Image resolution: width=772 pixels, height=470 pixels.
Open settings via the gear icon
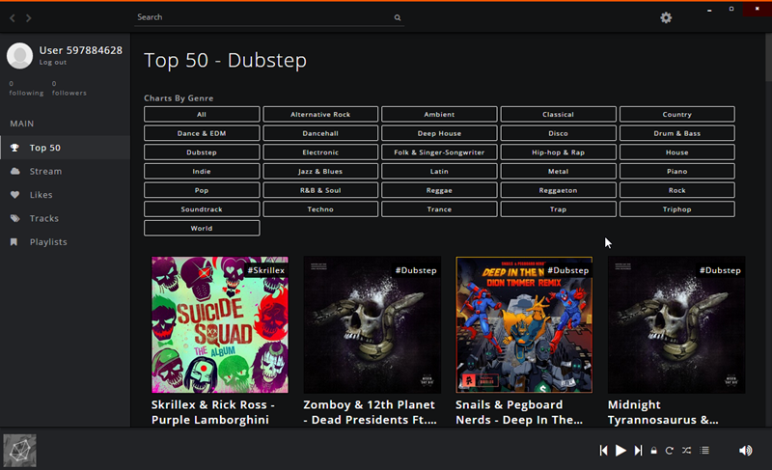[x=666, y=18]
